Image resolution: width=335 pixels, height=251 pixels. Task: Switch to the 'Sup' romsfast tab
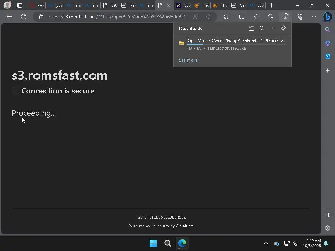183,5
